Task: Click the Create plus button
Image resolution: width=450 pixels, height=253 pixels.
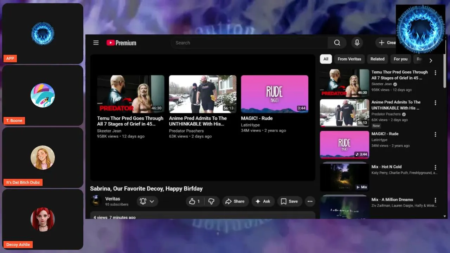Action: pyautogui.click(x=386, y=43)
